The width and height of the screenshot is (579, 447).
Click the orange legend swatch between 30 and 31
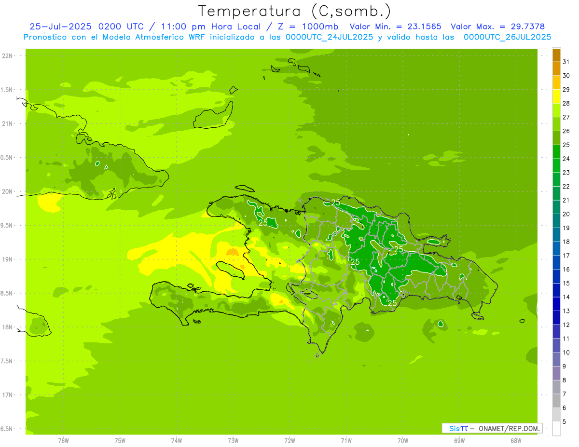coord(556,69)
